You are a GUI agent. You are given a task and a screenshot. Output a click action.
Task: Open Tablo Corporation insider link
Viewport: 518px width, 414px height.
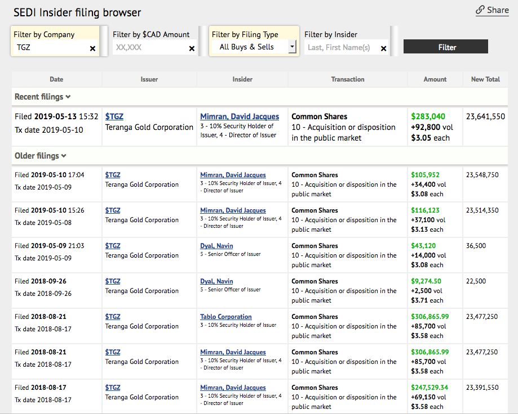click(226, 317)
